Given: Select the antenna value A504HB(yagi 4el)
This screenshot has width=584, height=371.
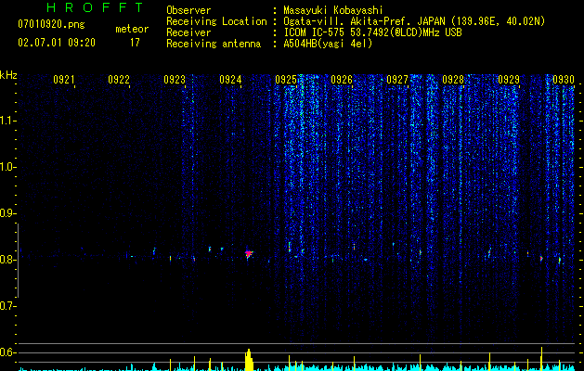Looking at the screenshot, I should [328, 44].
